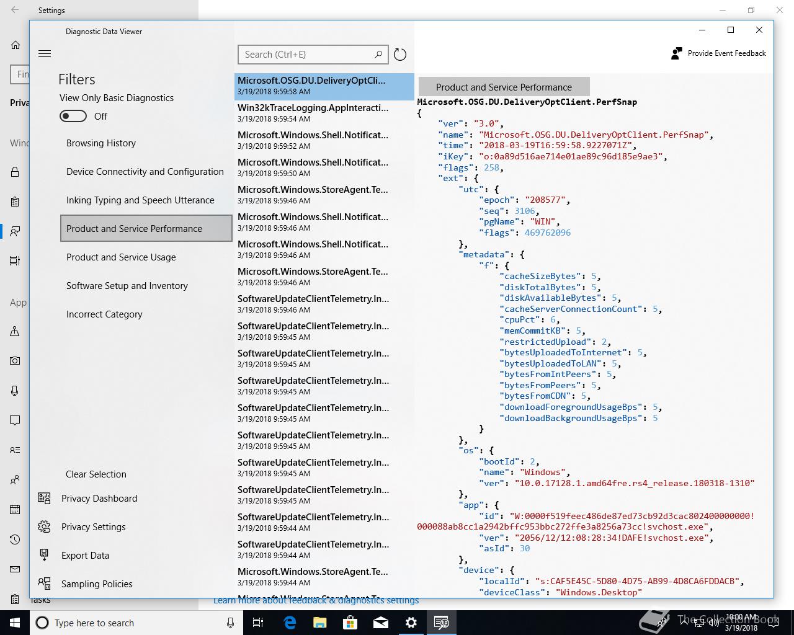Open Mail app from the taskbar
Screen dimensions: 794x635
(381, 623)
